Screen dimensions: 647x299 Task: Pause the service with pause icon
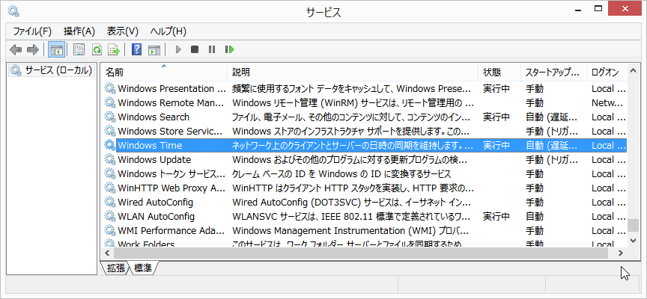click(212, 49)
